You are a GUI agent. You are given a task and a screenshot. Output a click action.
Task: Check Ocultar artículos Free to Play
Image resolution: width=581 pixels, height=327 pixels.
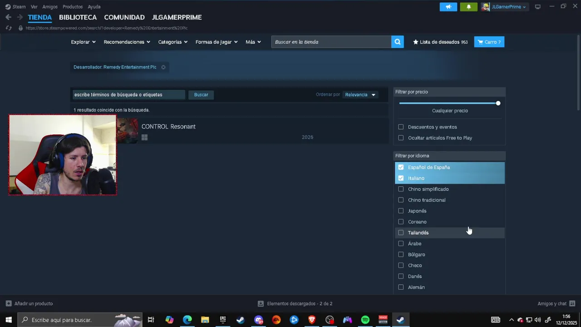[x=401, y=138]
